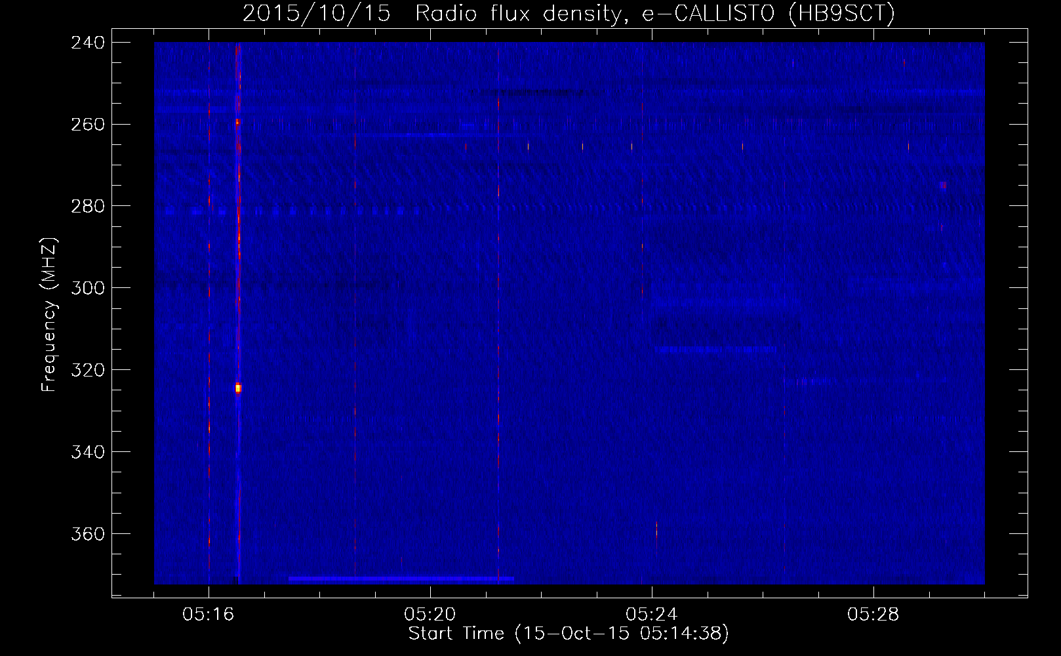Viewport: 1061px width, 656px height.
Task: Click the "Start Time (15-Oct-15 05:14:38)" axis title
Action: pos(569,634)
